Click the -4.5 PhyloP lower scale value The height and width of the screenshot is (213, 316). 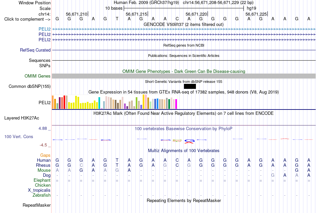[43, 145]
